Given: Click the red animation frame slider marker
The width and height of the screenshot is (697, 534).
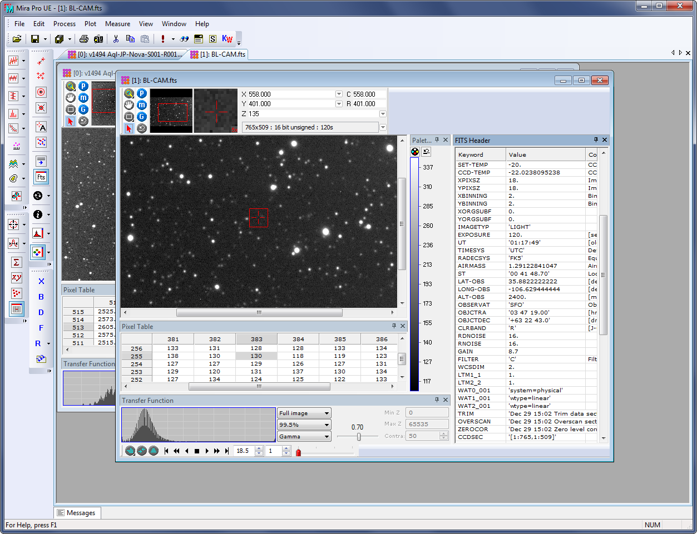Looking at the screenshot, I should coord(298,452).
